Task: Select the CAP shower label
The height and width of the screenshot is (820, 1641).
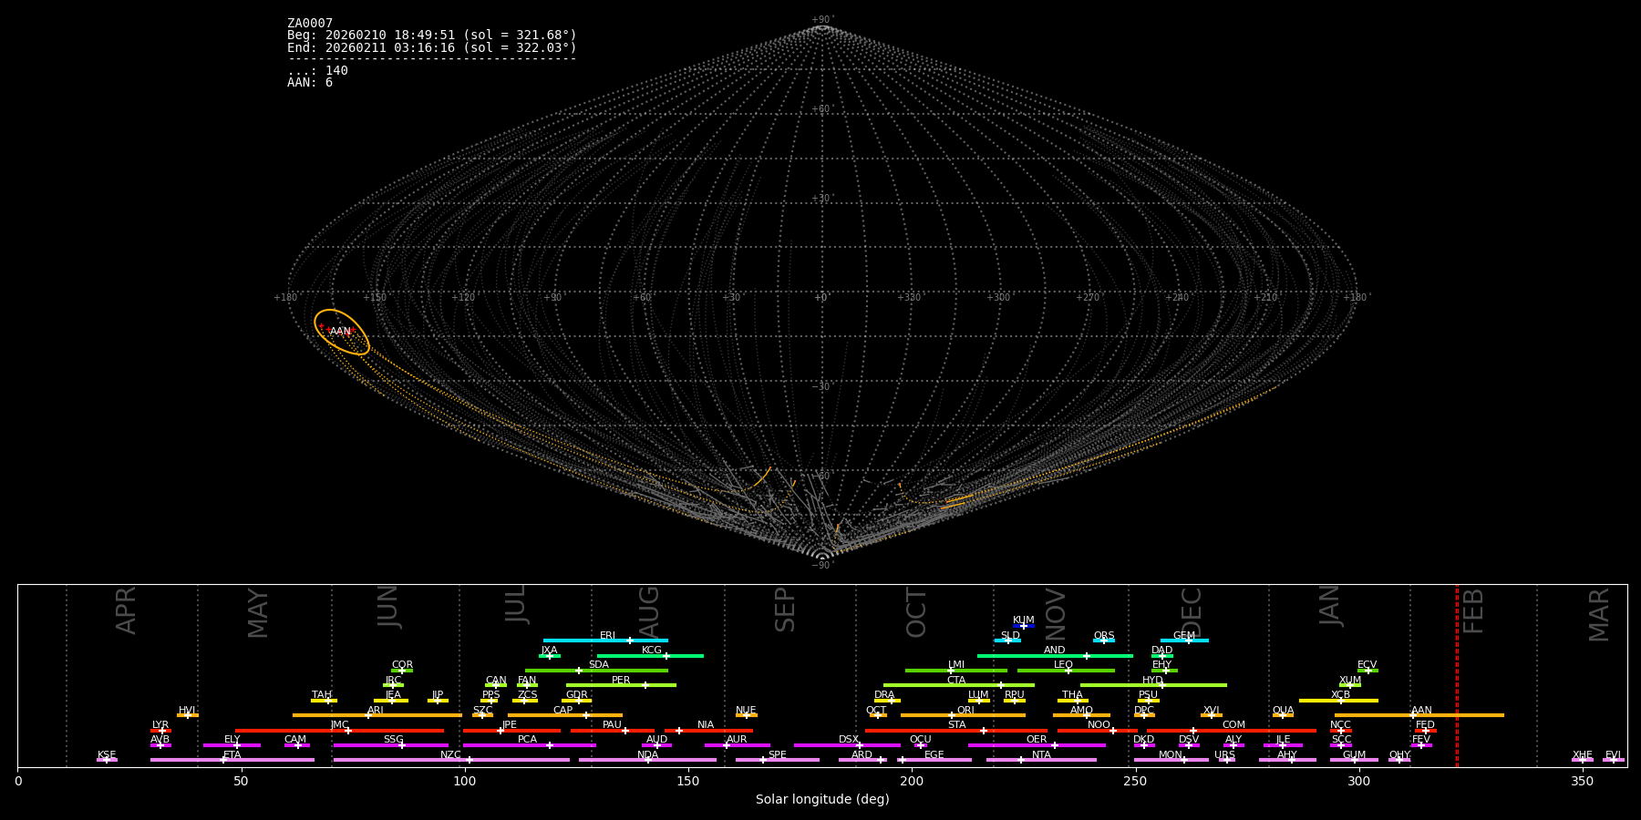Action: click(x=563, y=711)
